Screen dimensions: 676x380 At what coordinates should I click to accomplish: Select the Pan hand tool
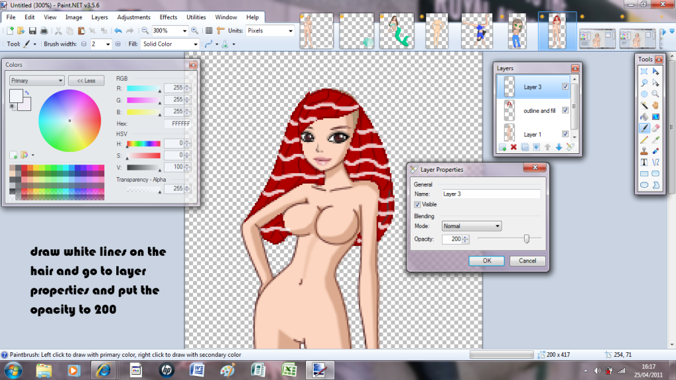coord(656,105)
